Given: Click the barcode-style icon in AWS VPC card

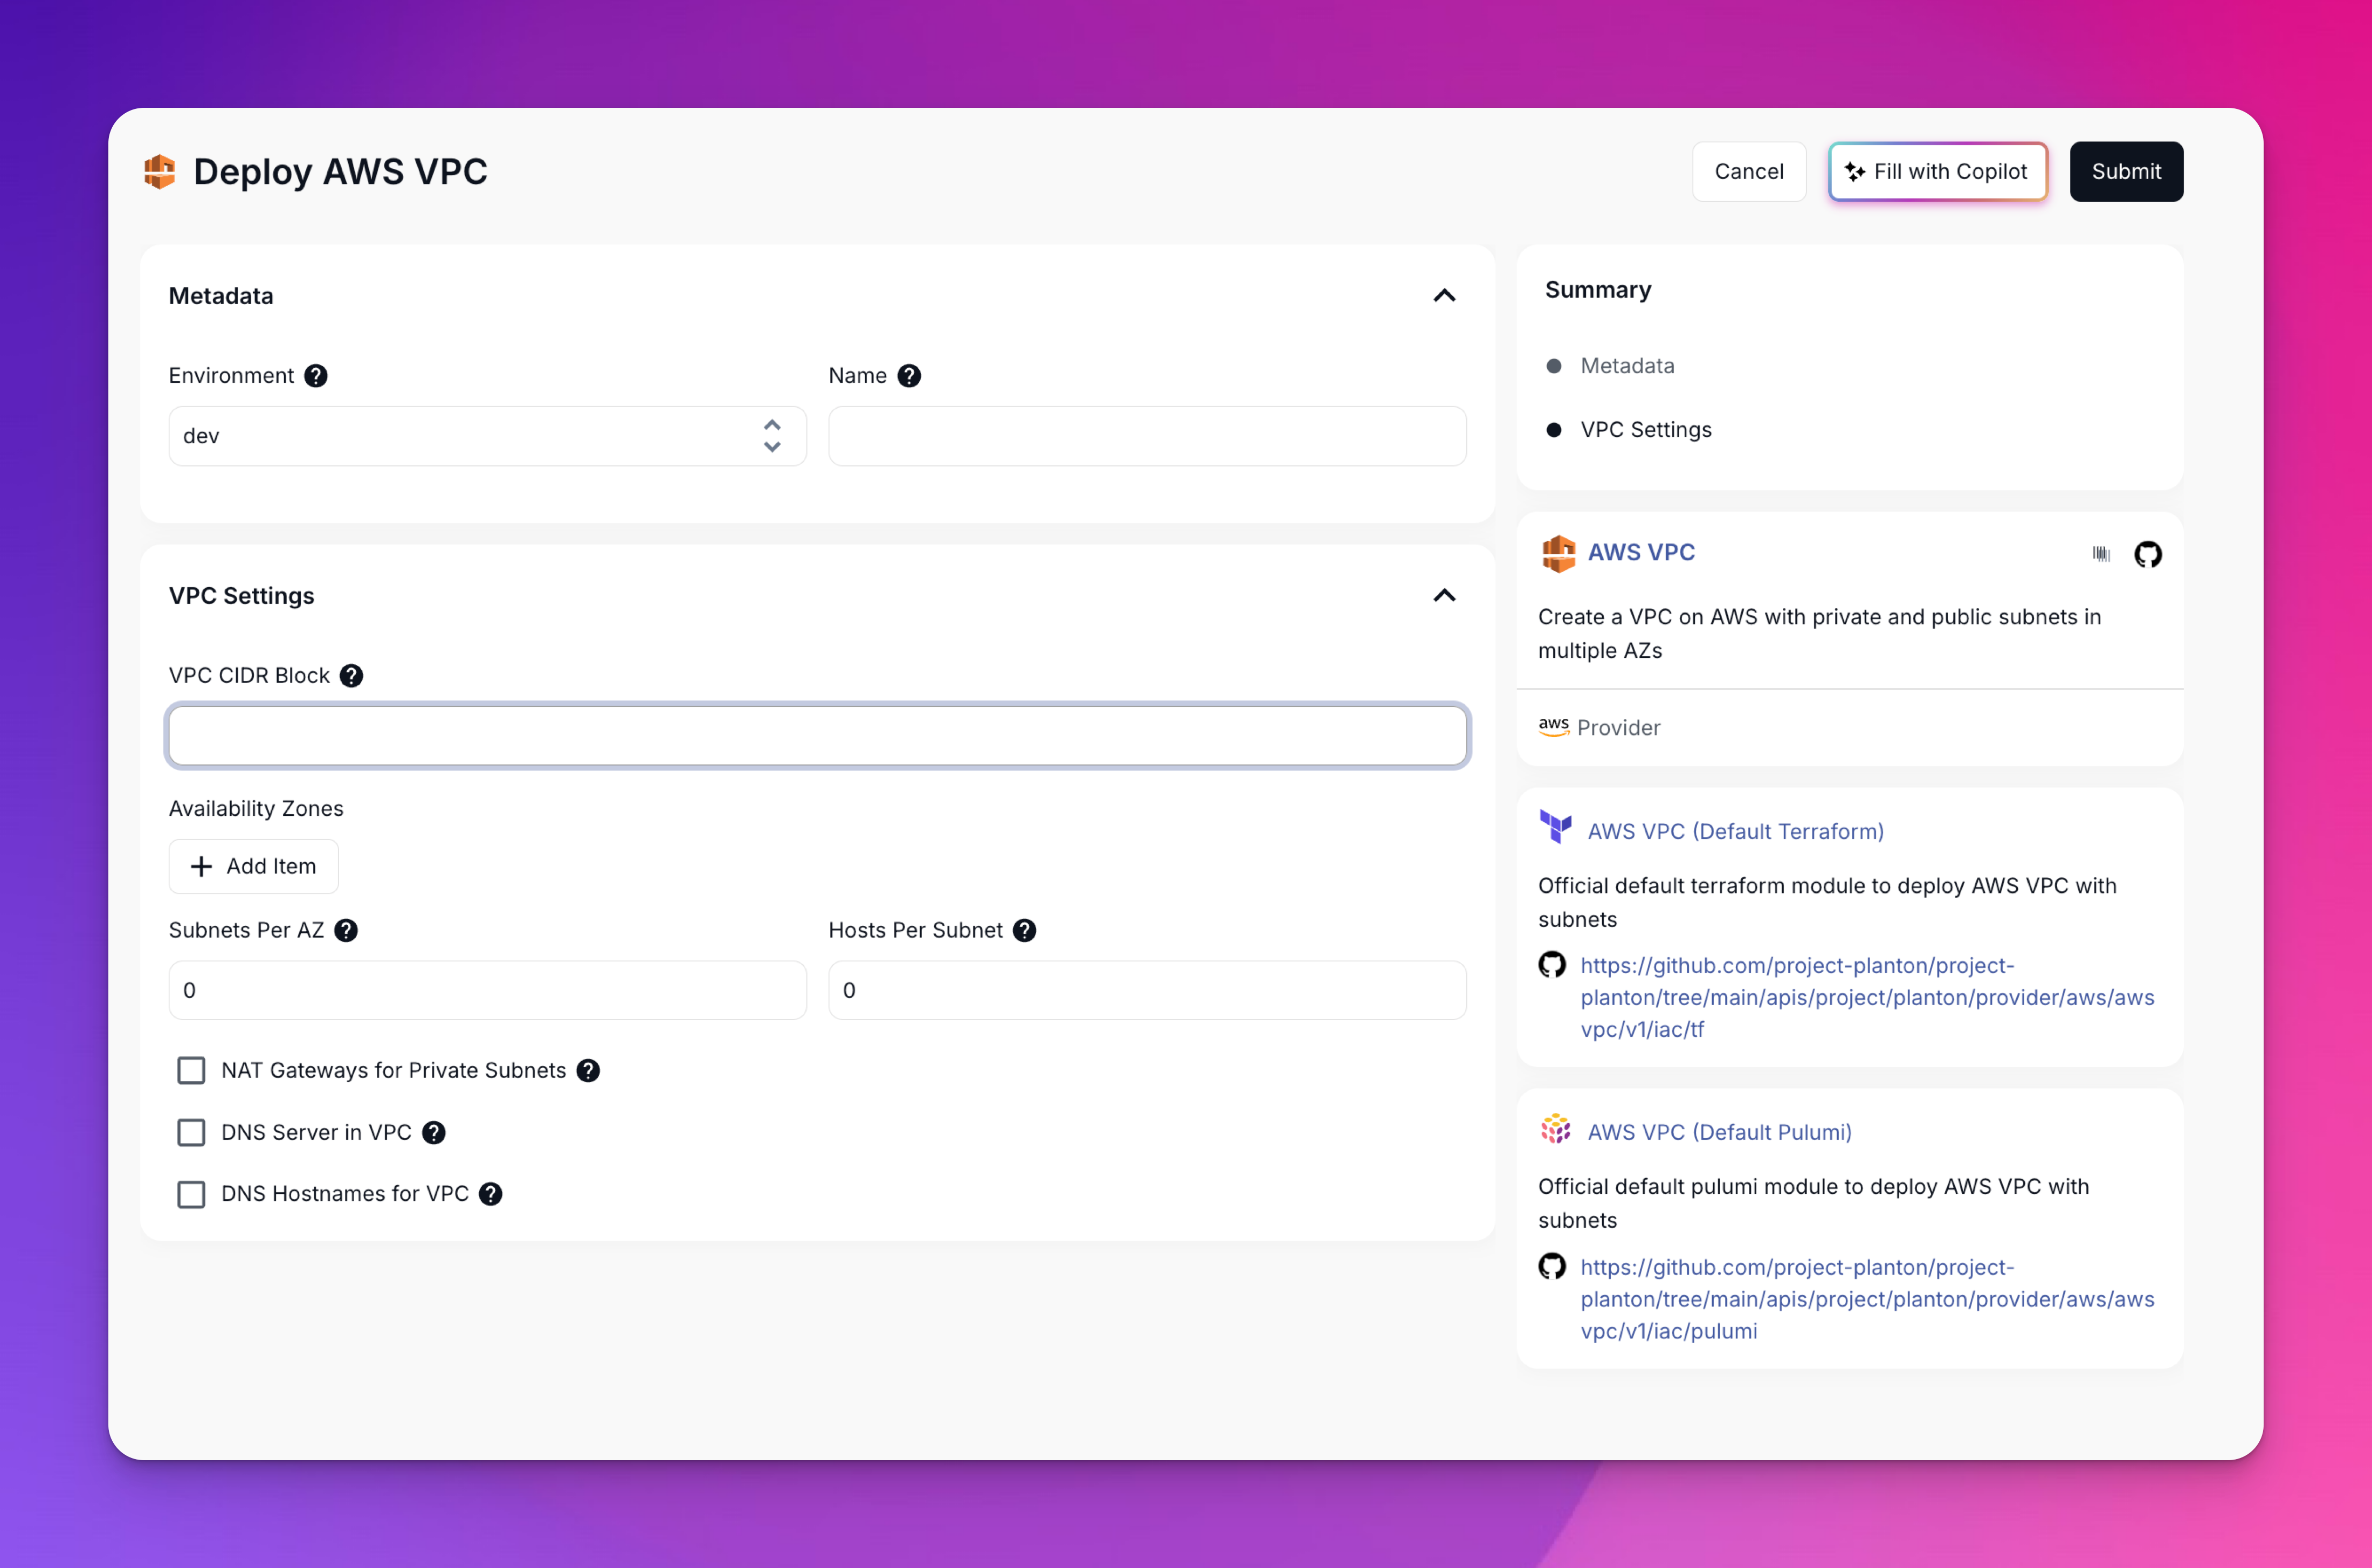Looking at the screenshot, I should click(x=2101, y=554).
